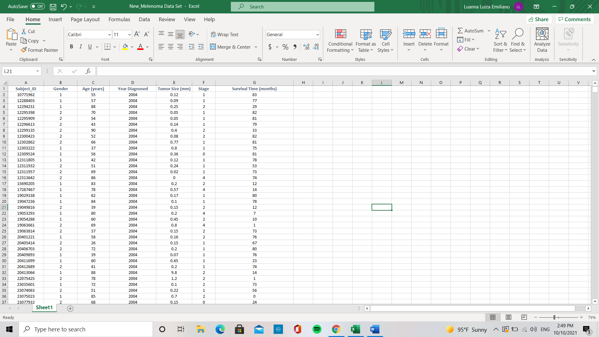Image resolution: width=599 pixels, height=337 pixels.
Task: Open the Comments pane button
Action: tap(574, 19)
